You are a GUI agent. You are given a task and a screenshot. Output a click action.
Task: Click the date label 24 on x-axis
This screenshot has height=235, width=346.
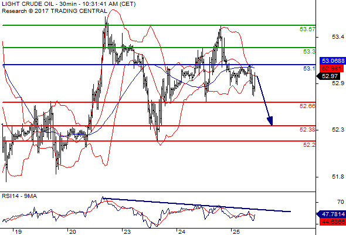[x=182, y=232]
